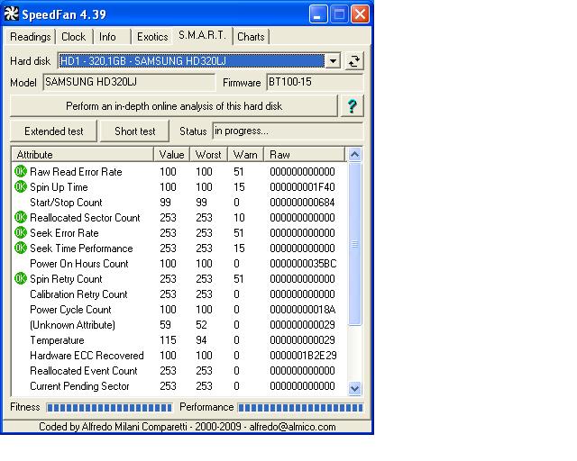The image size is (577, 461).
Task: Select the S.M.A.R.T. tab
Action: click(x=202, y=35)
